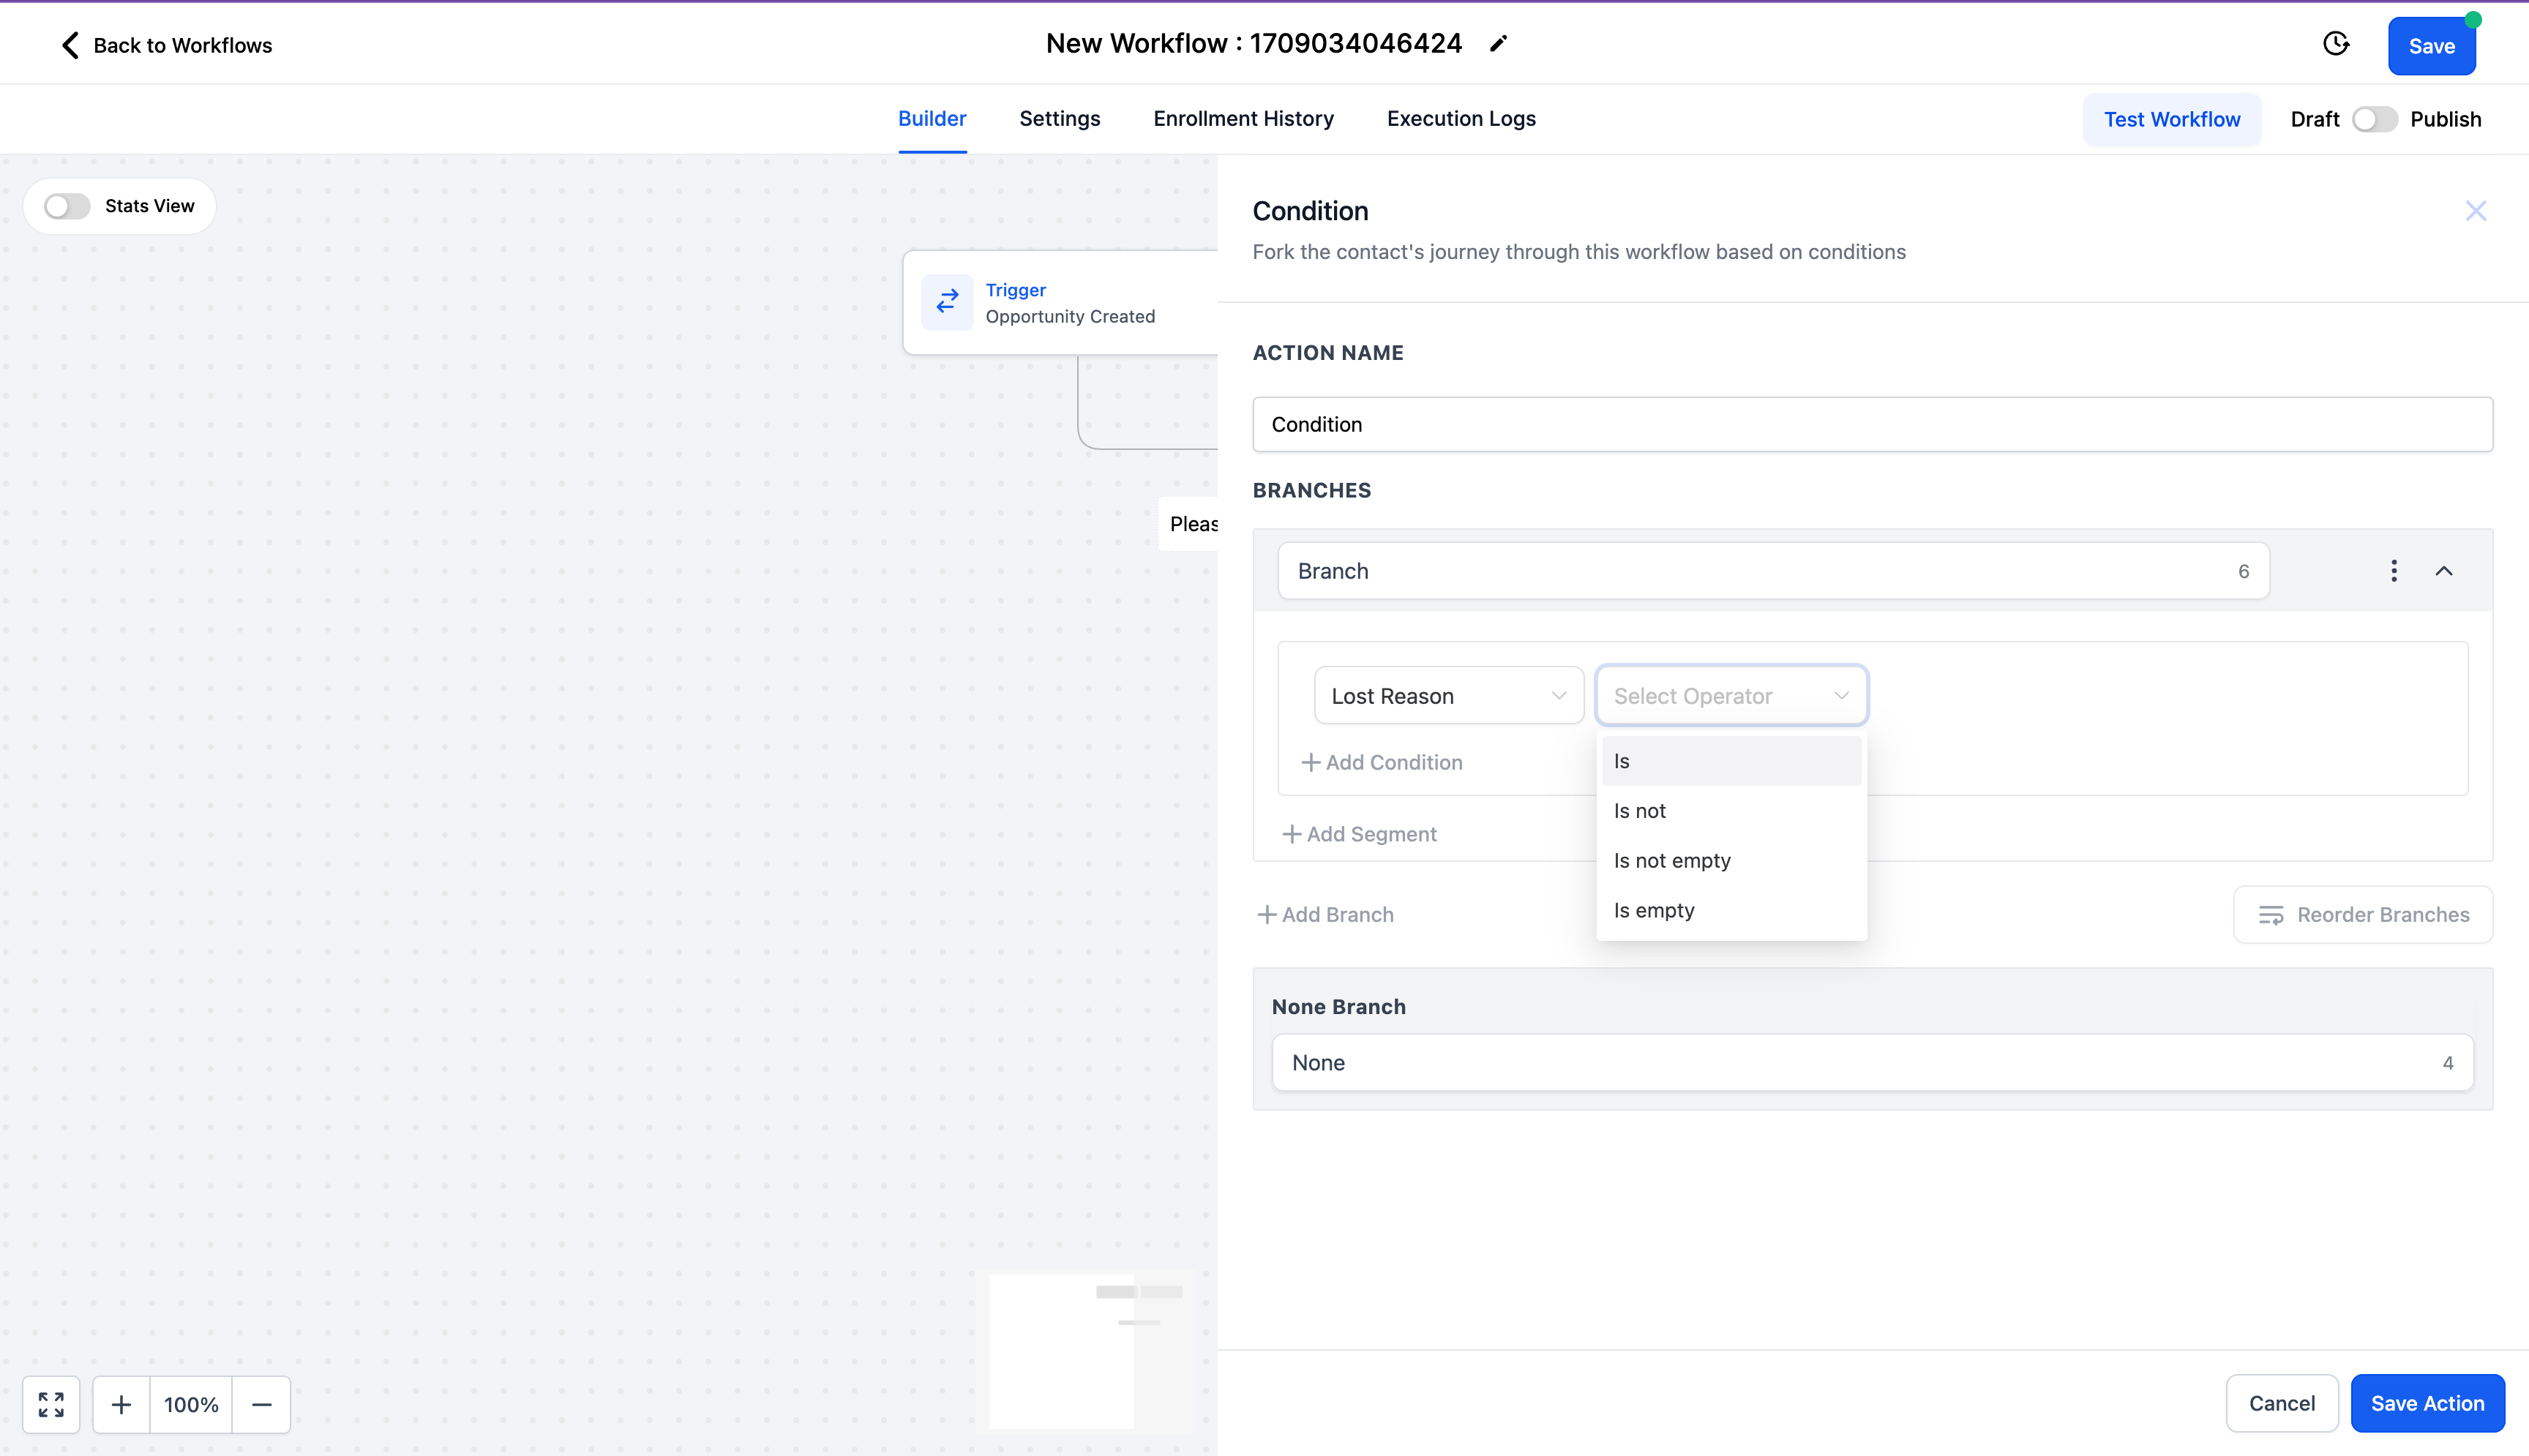Choose the "Is" operator option
The image size is (2529, 1456).
(x=1731, y=761)
